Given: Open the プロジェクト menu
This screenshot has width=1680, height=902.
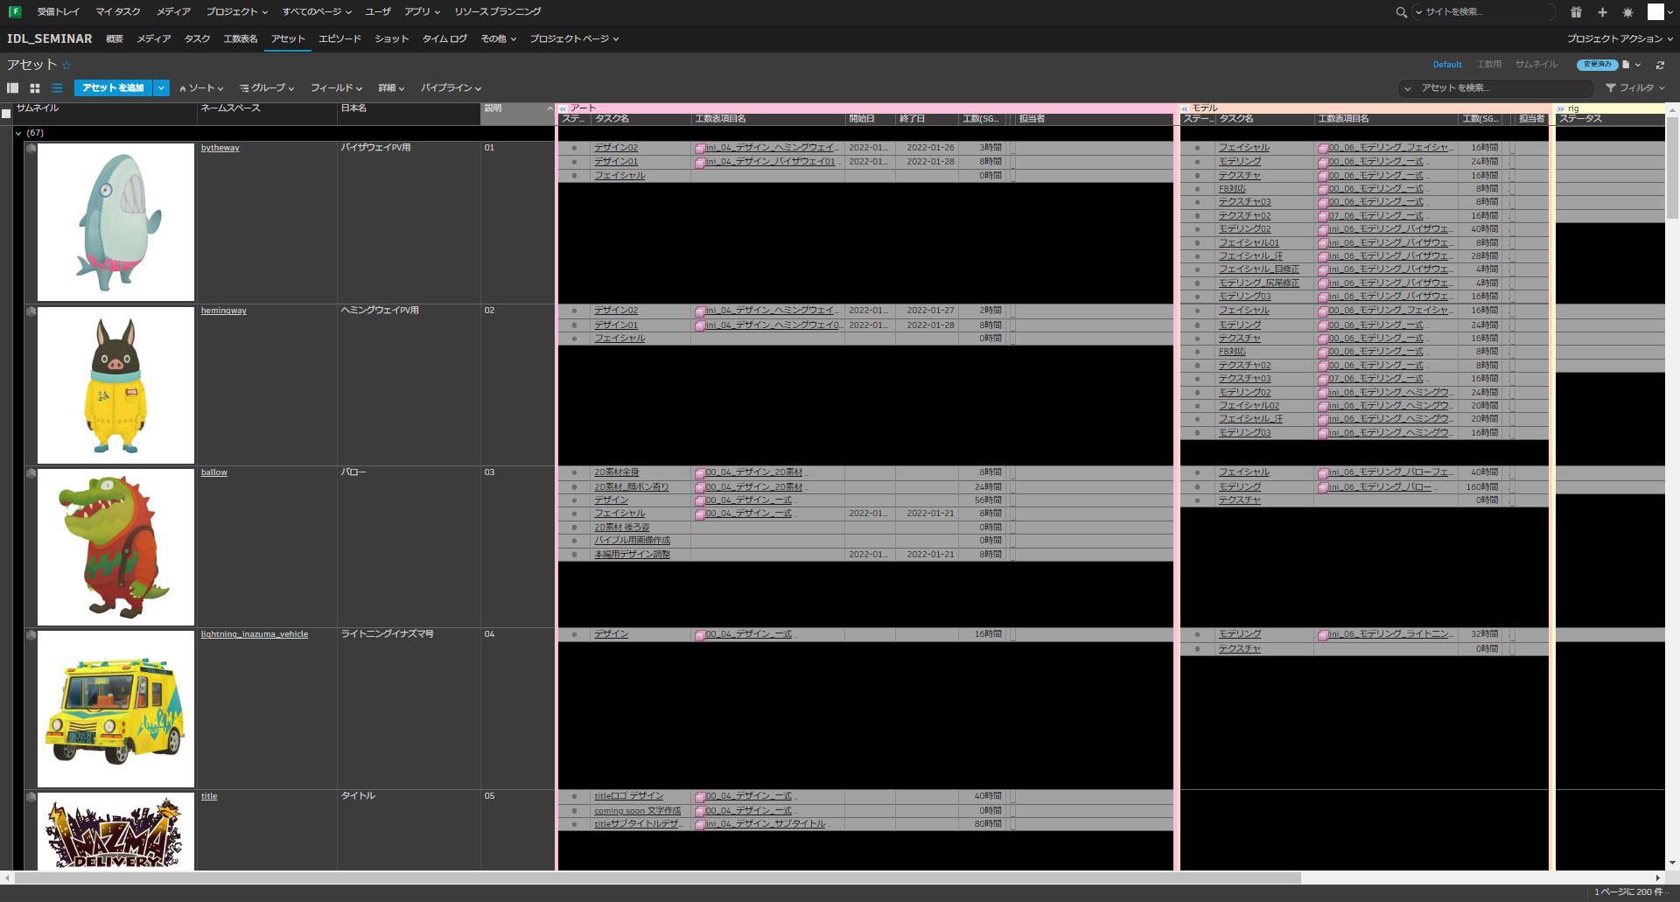Looking at the screenshot, I should click(236, 11).
